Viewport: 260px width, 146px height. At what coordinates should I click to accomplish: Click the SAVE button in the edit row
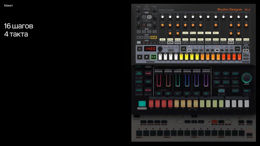point(139,31)
